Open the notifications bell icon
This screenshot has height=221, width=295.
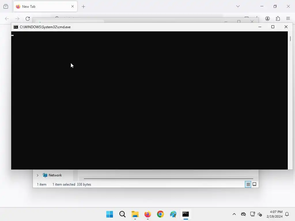(x=287, y=214)
